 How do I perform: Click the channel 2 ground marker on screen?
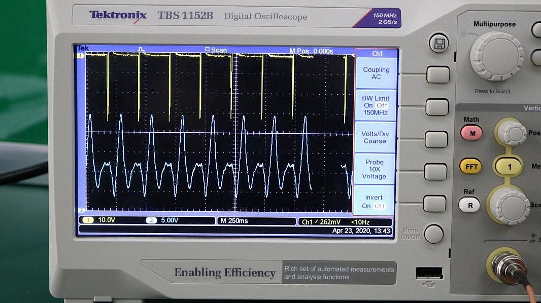[x=80, y=210]
